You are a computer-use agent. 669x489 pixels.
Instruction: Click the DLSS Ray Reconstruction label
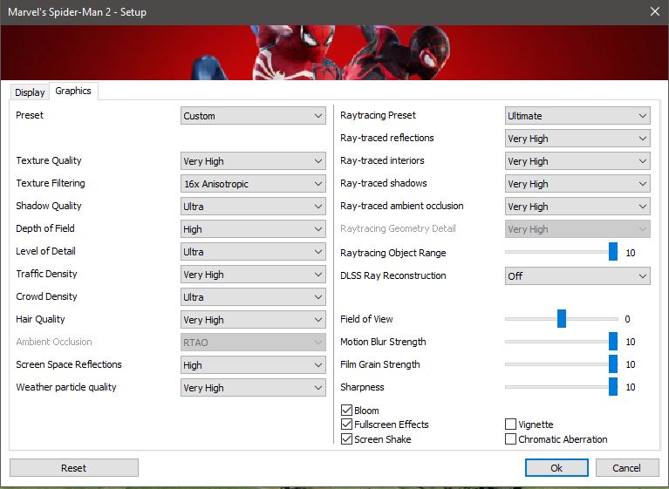coord(393,275)
